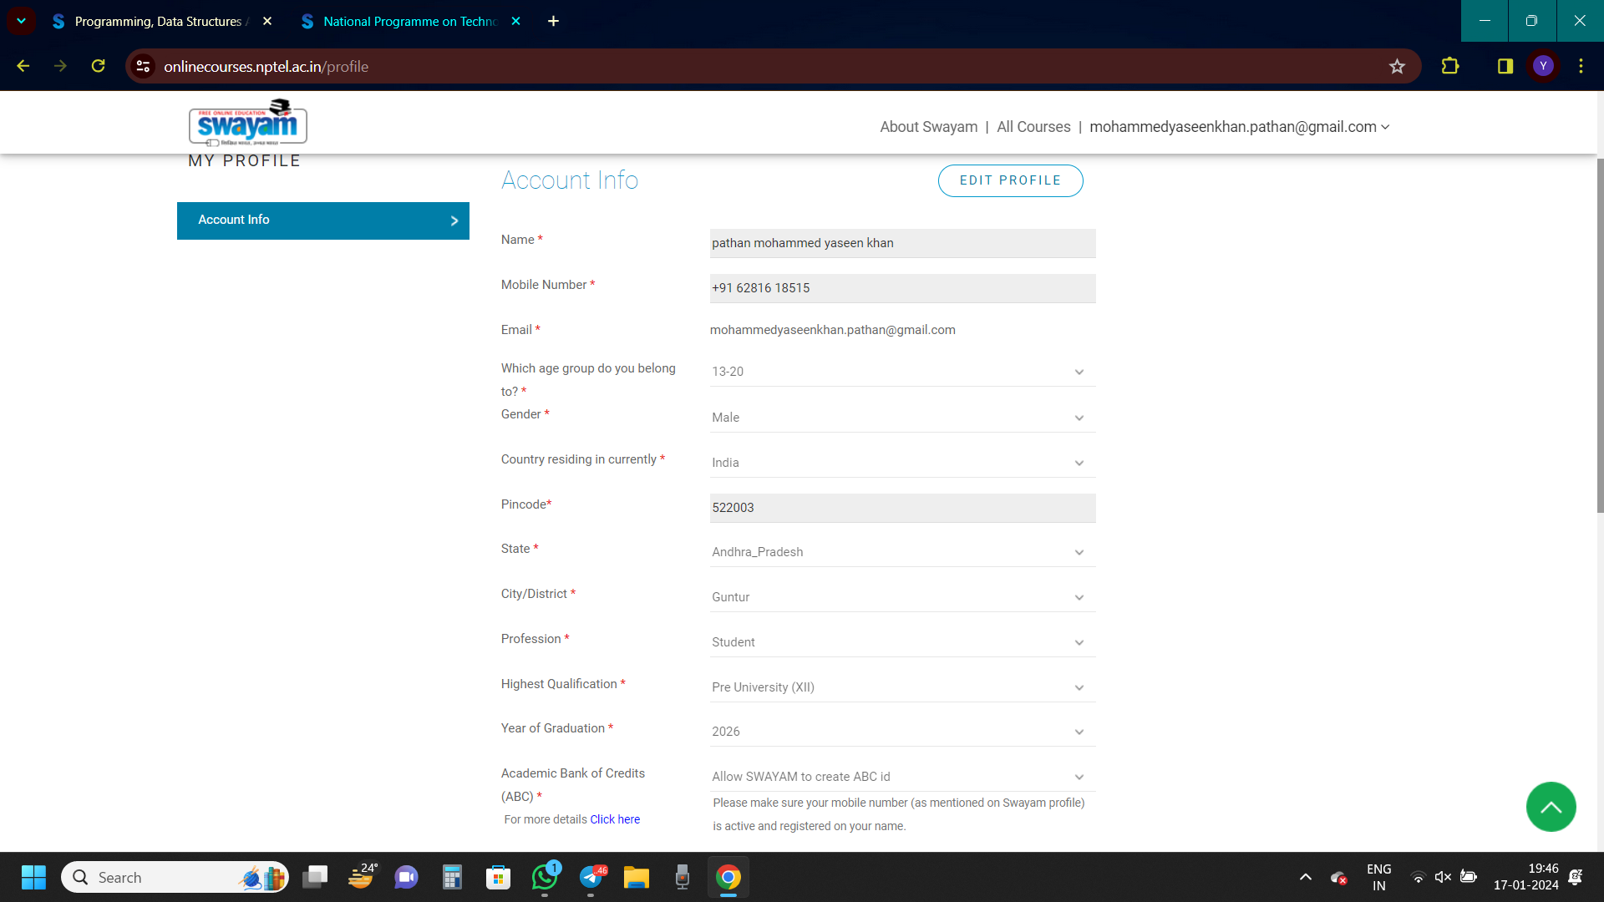Open the video chat app on taskbar
The width and height of the screenshot is (1604, 902).
pos(407,877)
